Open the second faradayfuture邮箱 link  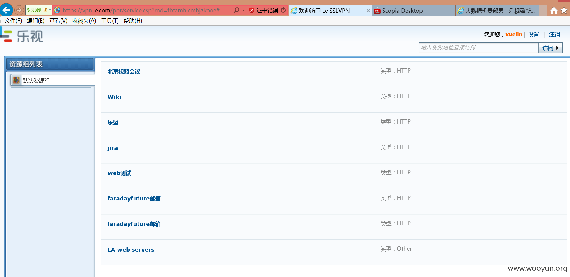(134, 224)
